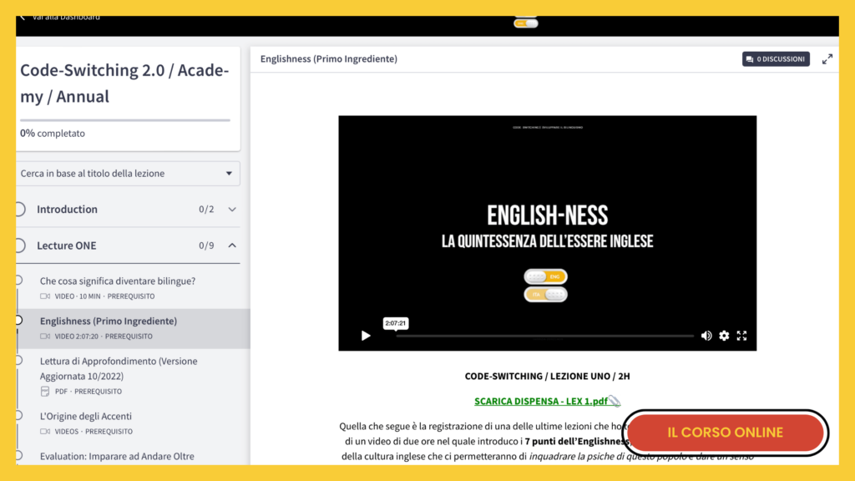This screenshot has height=481, width=855.
Task: Toggle completion circle for L'Origine degli Accenti
Action: point(19,416)
